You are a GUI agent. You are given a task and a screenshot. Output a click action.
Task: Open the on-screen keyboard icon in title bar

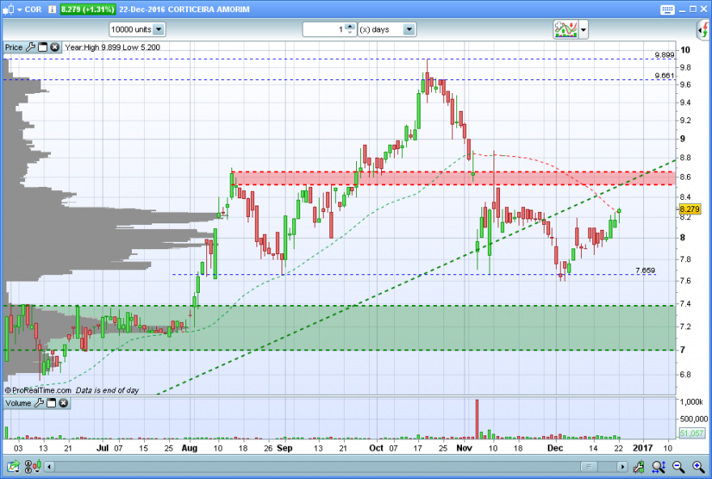pyautogui.click(x=667, y=10)
